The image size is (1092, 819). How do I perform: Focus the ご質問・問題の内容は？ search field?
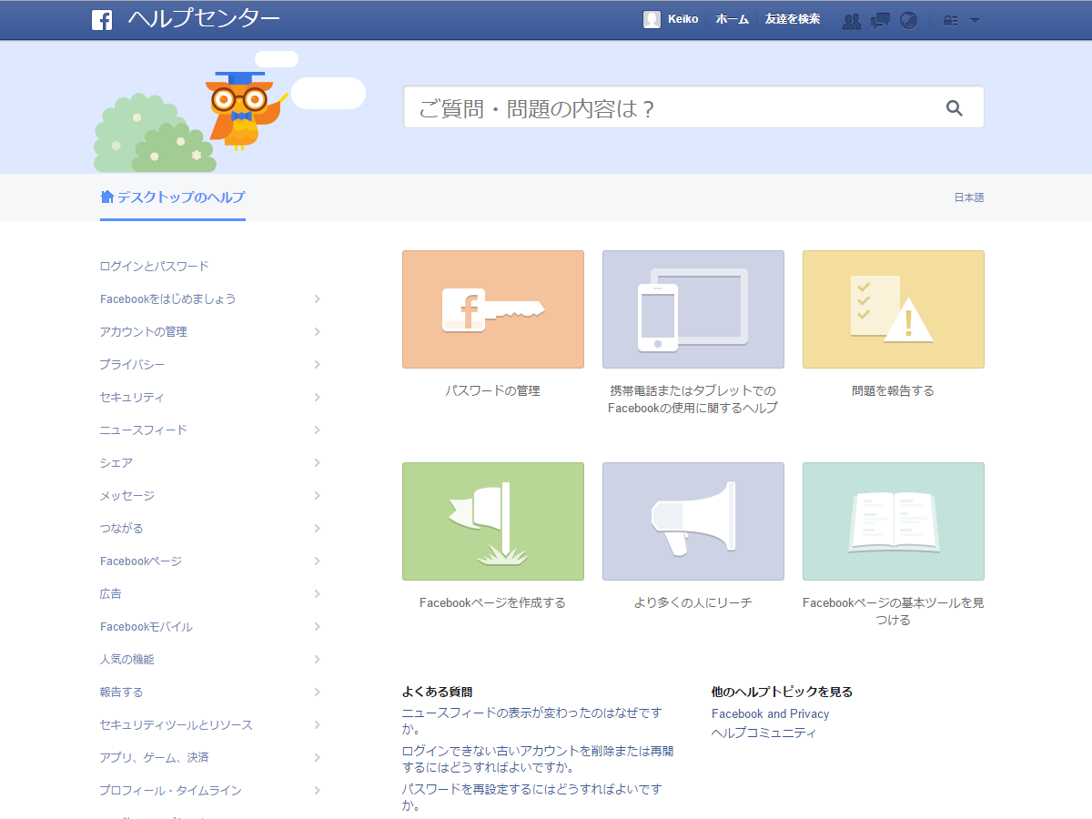693,107
